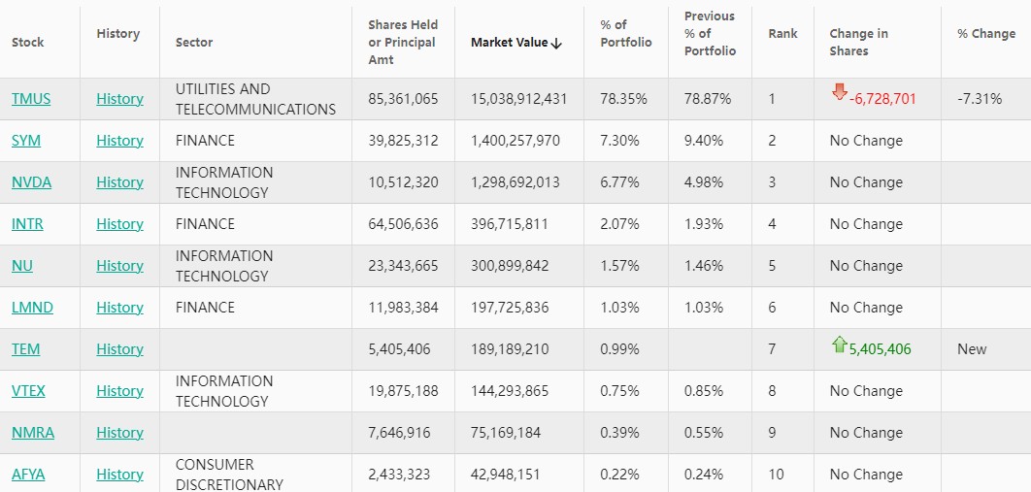
Task: Click the Change in Shares header
Action: (x=858, y=43)
